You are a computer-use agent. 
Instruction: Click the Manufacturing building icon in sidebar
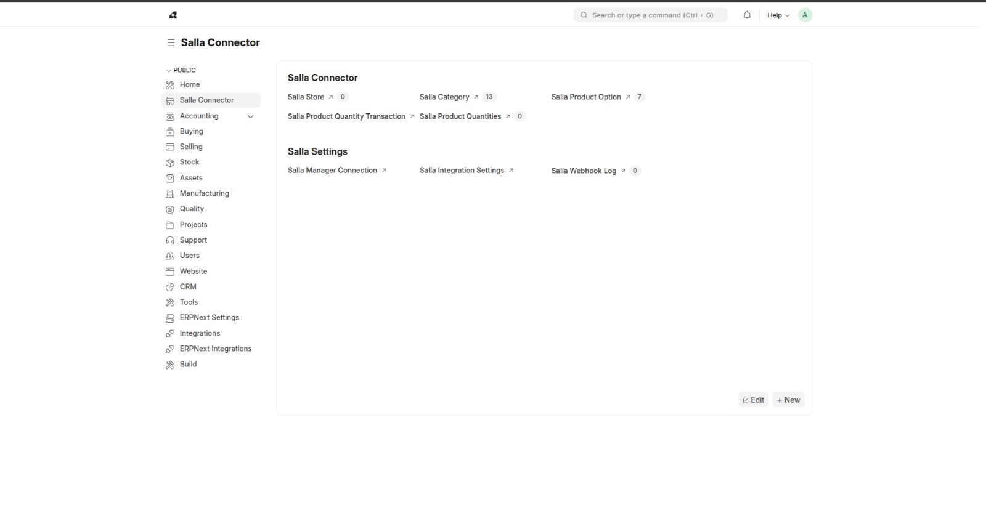(x=170, y=193)
